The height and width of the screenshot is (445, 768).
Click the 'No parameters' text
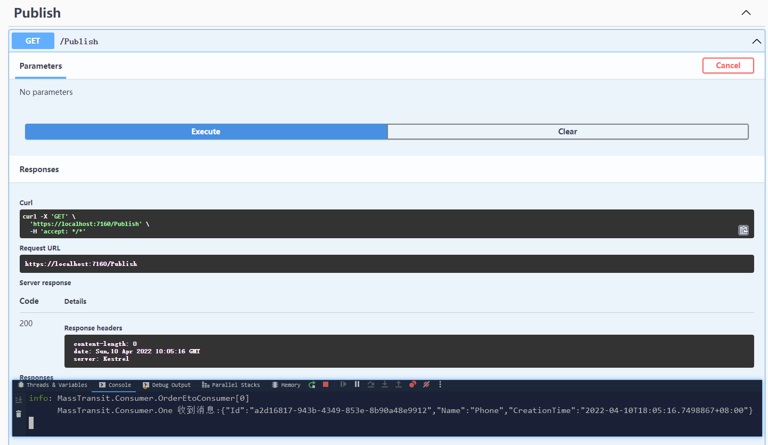click(46, 92)
